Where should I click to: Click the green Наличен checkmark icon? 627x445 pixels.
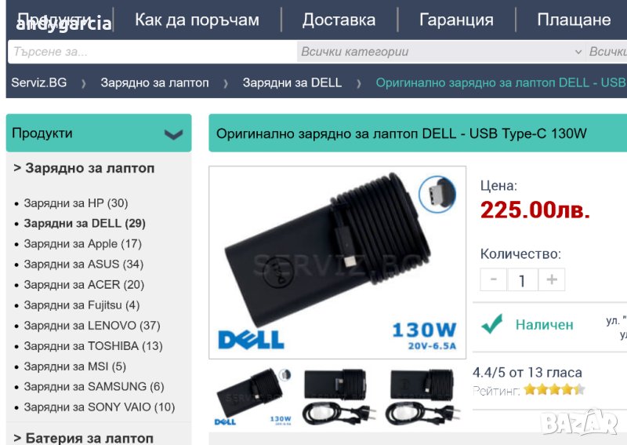click(492, 323)
